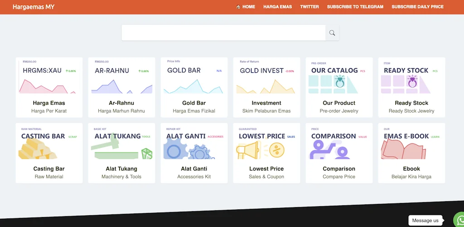Click the 'Belajar Kira Harga' subtitle
464x227 pixels.
click(x=411, y=177)
